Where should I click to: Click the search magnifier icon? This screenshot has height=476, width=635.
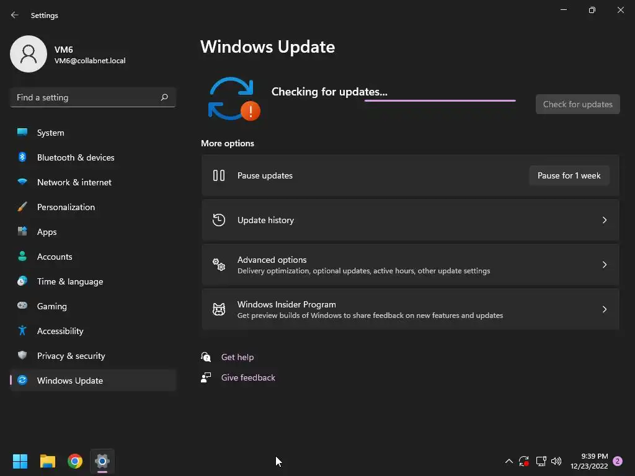pos(164,97)
